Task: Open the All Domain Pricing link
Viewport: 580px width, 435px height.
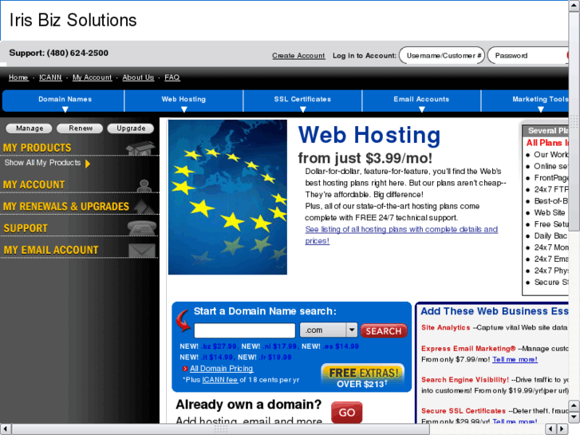Action: (x=221, y=369)
